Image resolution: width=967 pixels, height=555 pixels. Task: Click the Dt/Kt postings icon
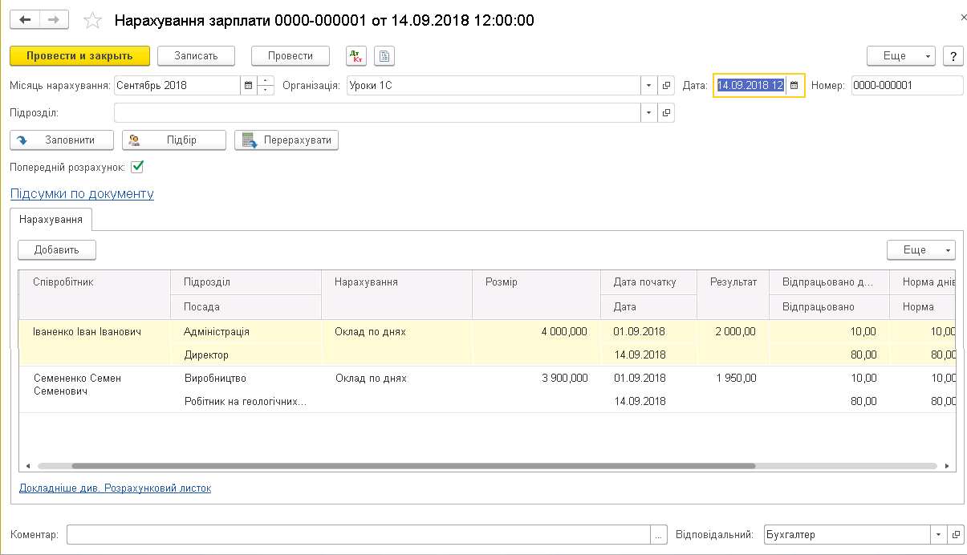point(356,56)
